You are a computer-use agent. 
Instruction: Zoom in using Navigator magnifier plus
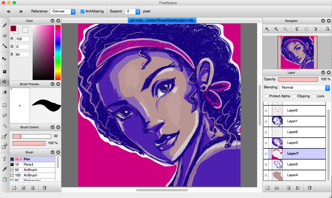pos(267,29)
